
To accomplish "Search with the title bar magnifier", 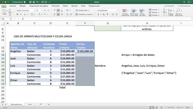I will click(184, 2).
